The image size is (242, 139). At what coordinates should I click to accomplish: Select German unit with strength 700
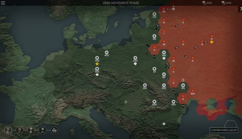coord(97,58)
